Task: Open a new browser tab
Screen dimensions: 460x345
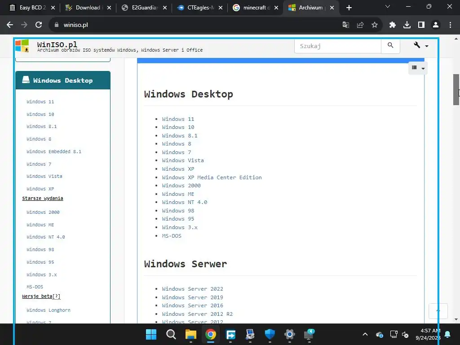Action: pyautogui.click(x=349, y=8)
